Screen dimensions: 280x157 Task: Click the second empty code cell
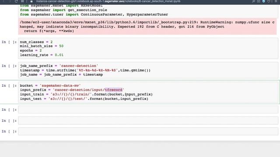[148, 121]
